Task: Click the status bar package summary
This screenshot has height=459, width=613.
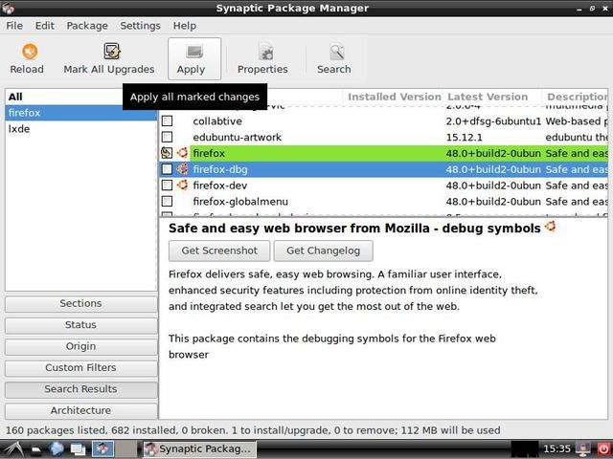Action: click(253, 430)
